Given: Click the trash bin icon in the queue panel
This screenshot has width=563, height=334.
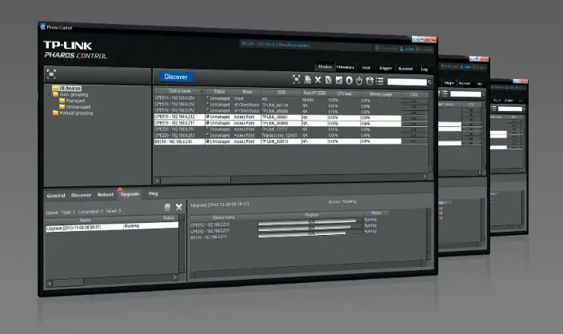Looking at the screenshot, I should (x=167, y=207).
